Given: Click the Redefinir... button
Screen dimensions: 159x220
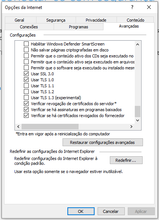Looking at the screenshot, I should 126,160.
